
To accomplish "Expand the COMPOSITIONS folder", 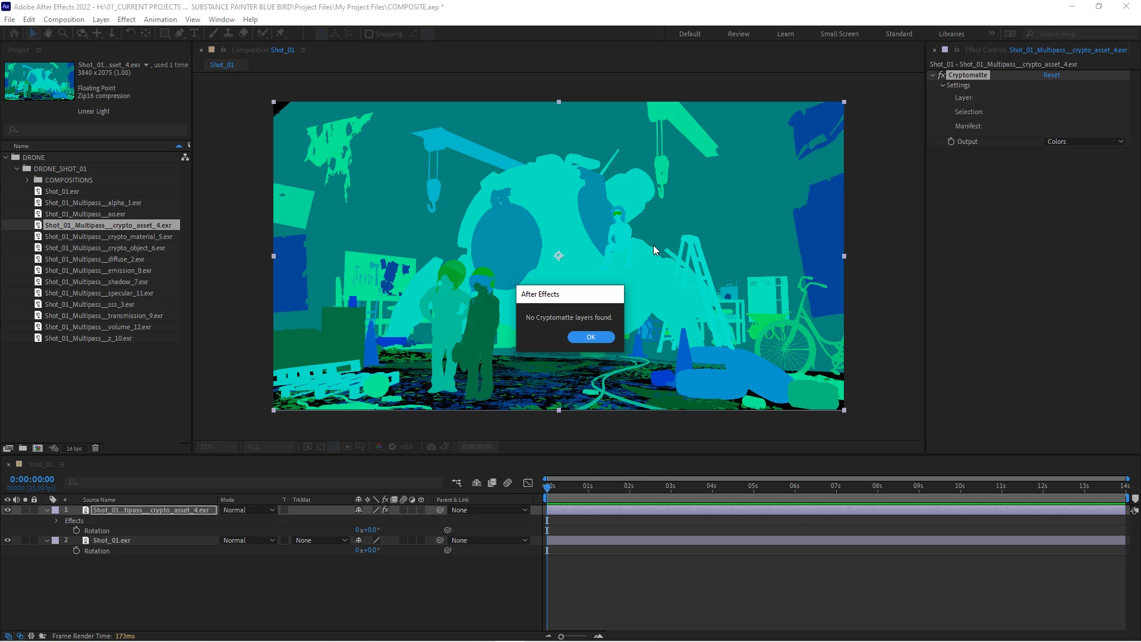I will click(x=27, y=180).
